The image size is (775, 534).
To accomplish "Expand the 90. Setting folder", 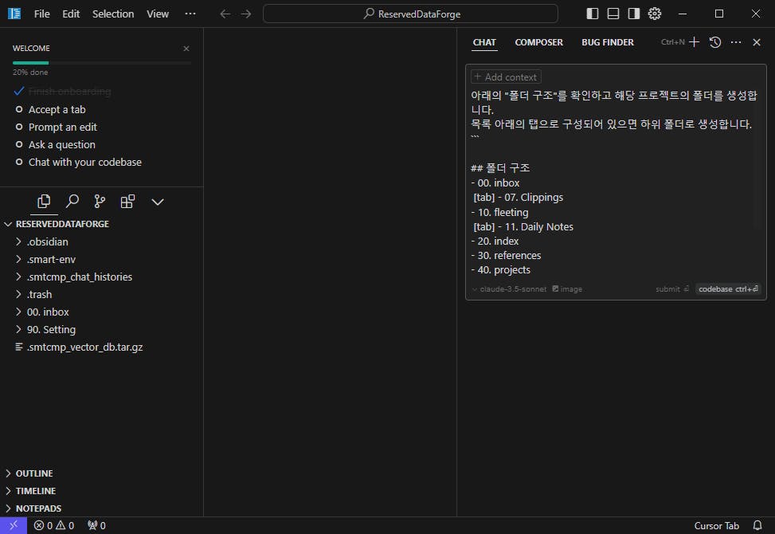I will pyautogui.click(x=101, y=329).
